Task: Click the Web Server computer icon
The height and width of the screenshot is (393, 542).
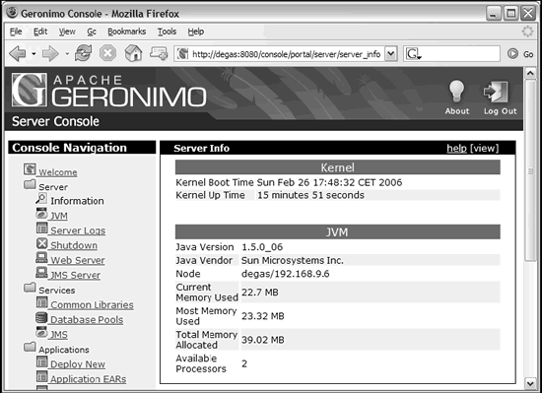Action: tap(41, 258)
